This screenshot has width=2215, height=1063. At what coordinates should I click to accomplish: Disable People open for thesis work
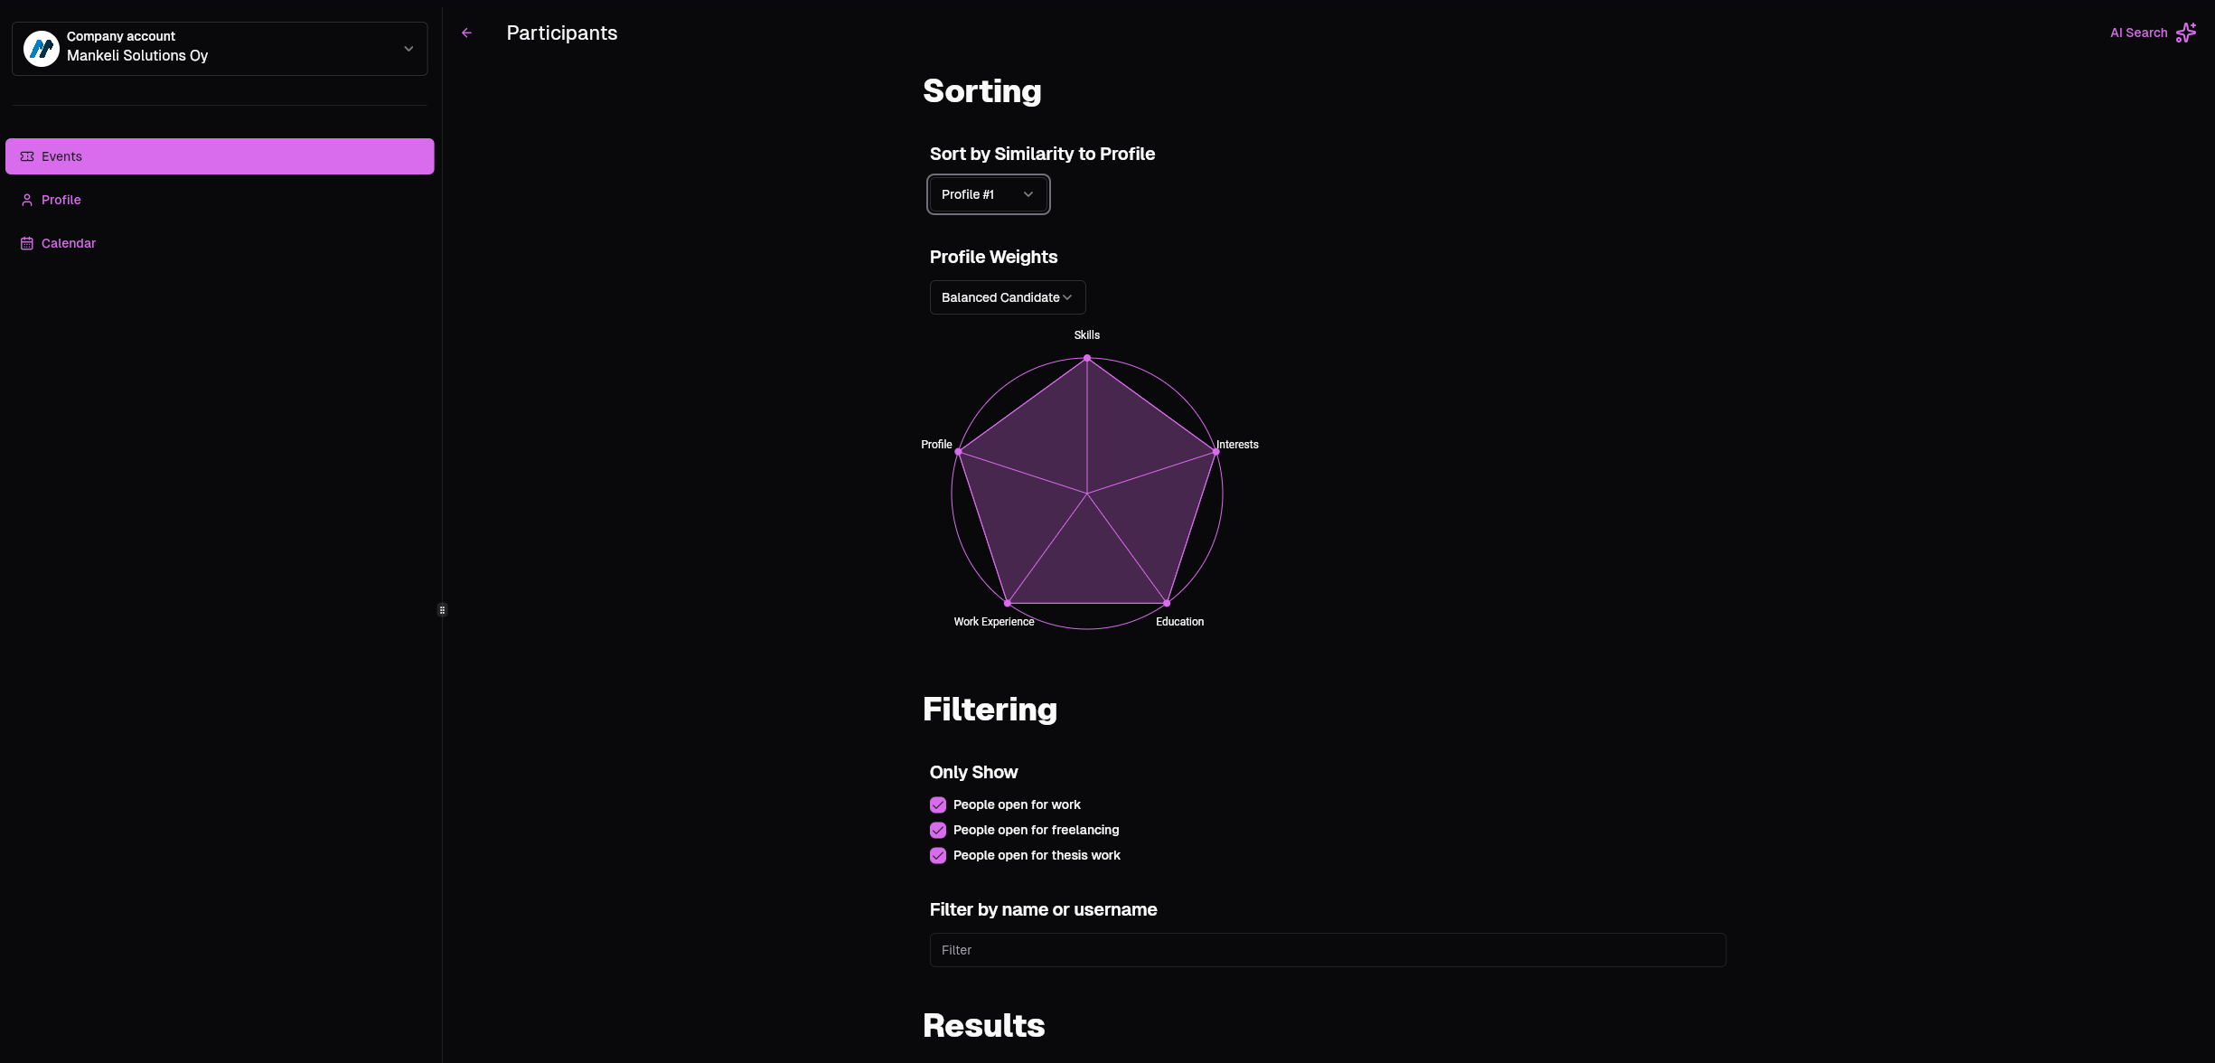(938, 855)
